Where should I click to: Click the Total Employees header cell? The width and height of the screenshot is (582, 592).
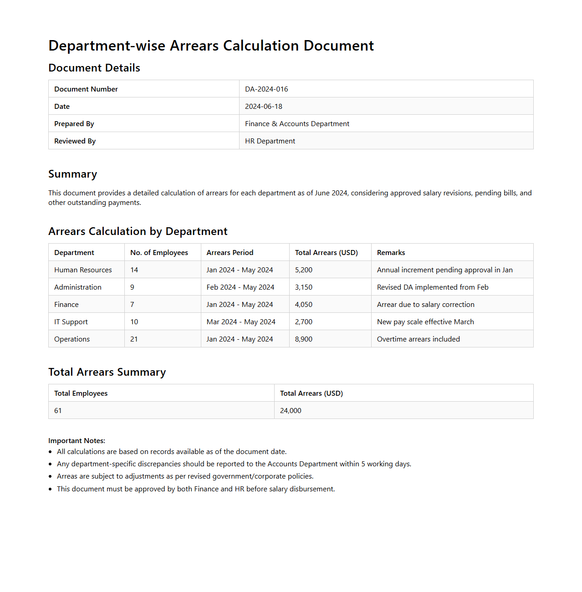point(81,393)
